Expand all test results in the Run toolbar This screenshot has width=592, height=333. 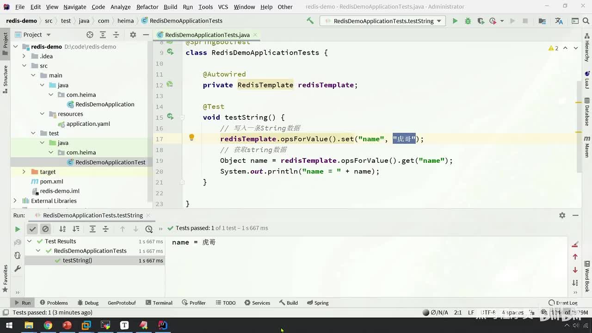point(92,229)
